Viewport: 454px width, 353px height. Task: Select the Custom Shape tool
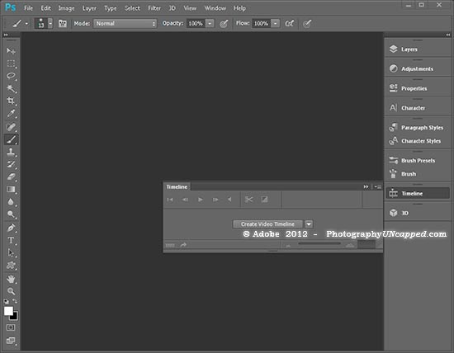click(x=11, y=266)
